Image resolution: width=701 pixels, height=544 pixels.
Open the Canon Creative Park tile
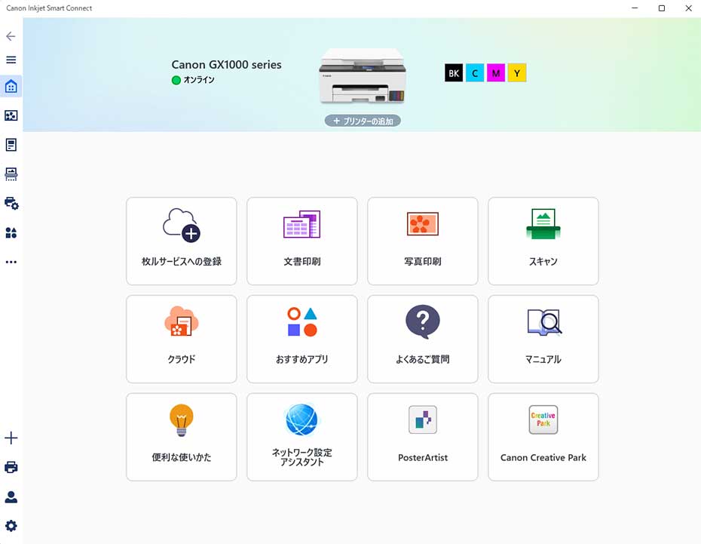coord(543,437)
